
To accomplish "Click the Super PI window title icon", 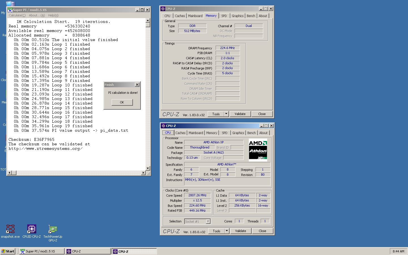I will coord(10,10).
